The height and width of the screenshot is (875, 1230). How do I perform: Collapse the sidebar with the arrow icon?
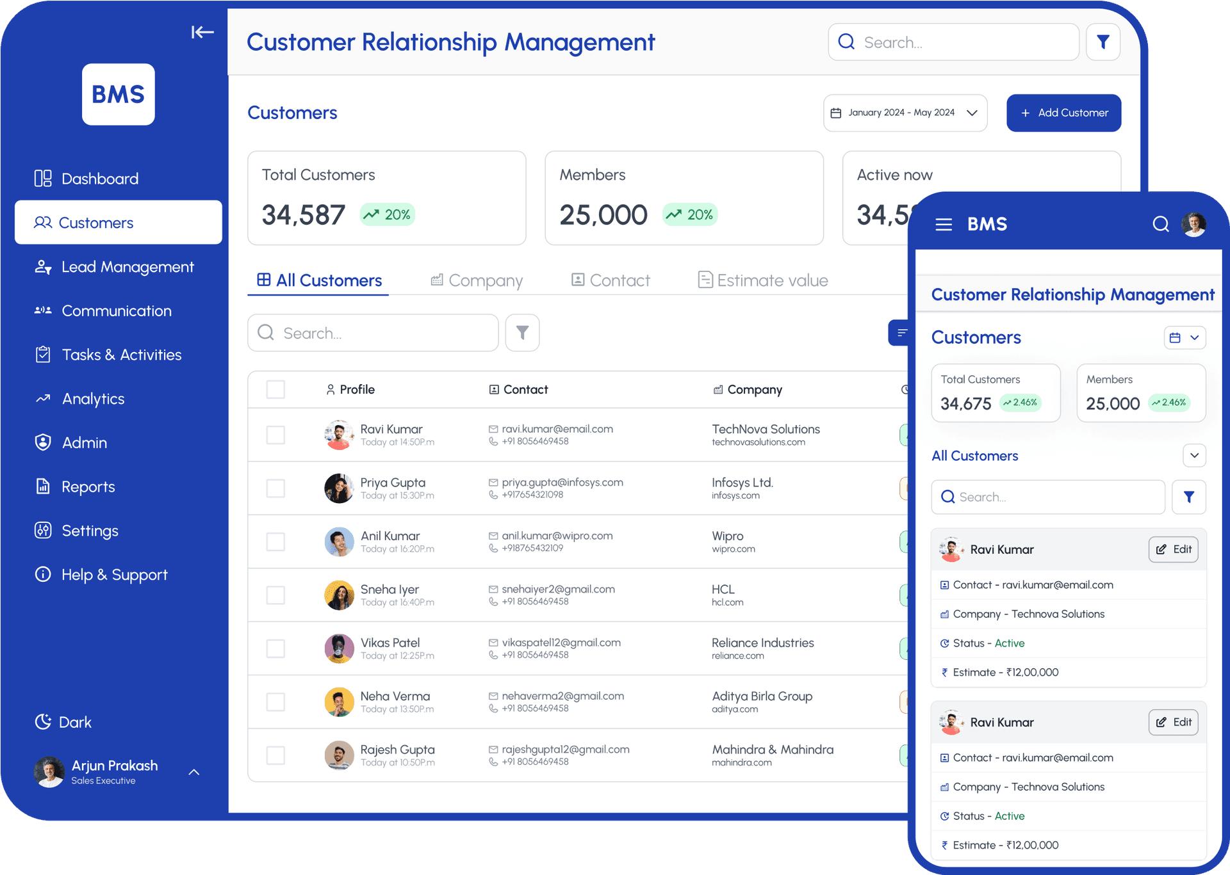coord(202,32)
